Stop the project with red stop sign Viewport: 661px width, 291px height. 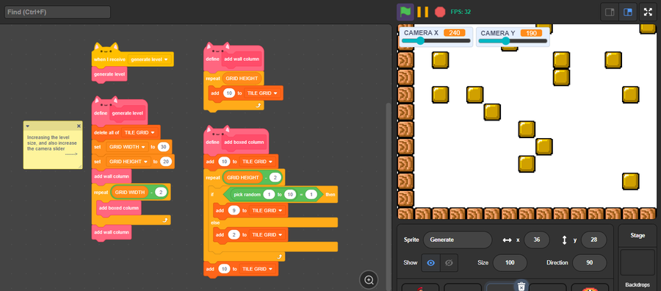click(x=440, y=12)
